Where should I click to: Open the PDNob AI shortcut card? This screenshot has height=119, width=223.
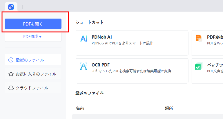click(132, 43)
